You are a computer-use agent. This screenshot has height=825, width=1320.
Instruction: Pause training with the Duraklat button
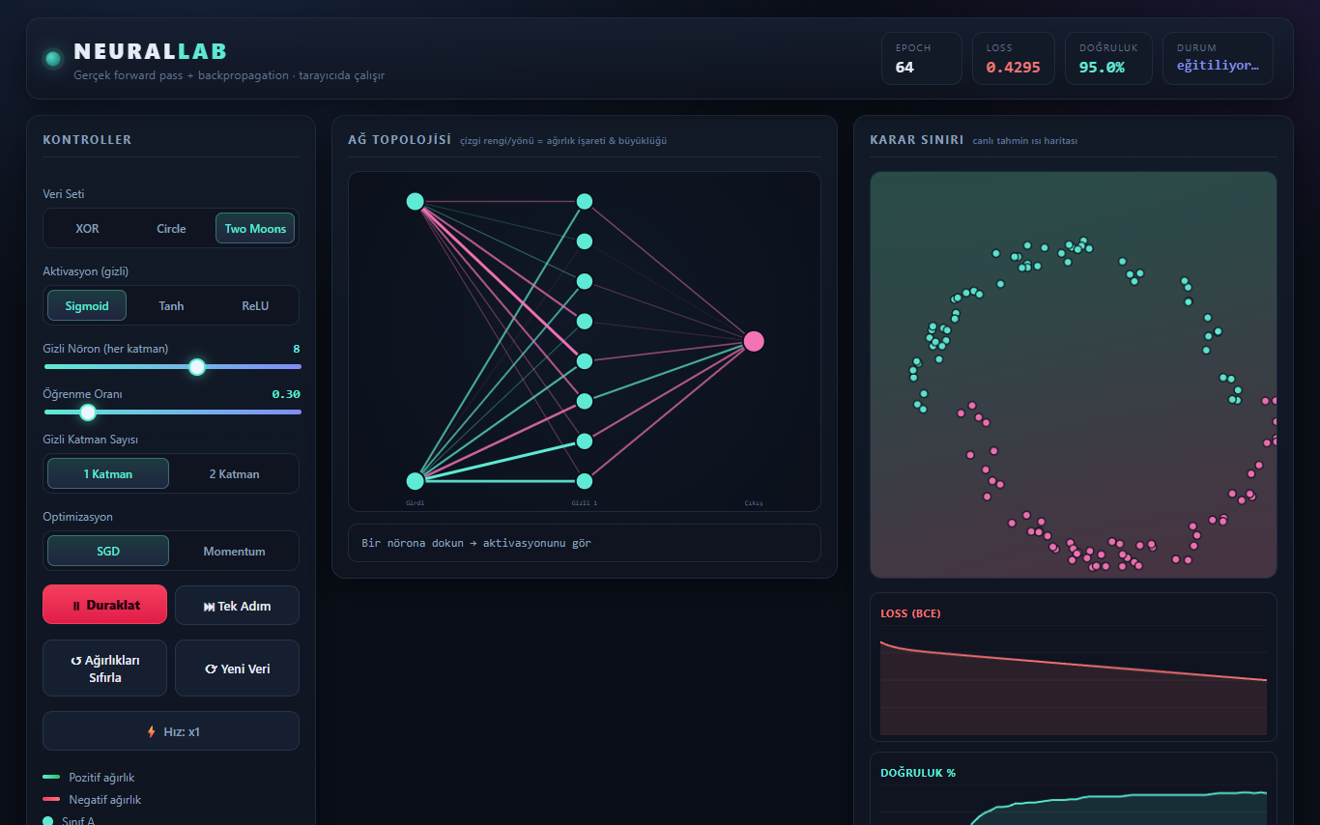coord(104,605)
